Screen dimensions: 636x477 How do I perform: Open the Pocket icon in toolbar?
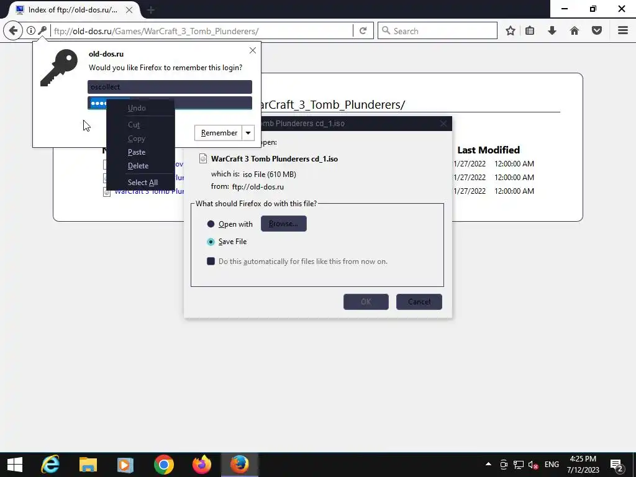pos(597,31)
